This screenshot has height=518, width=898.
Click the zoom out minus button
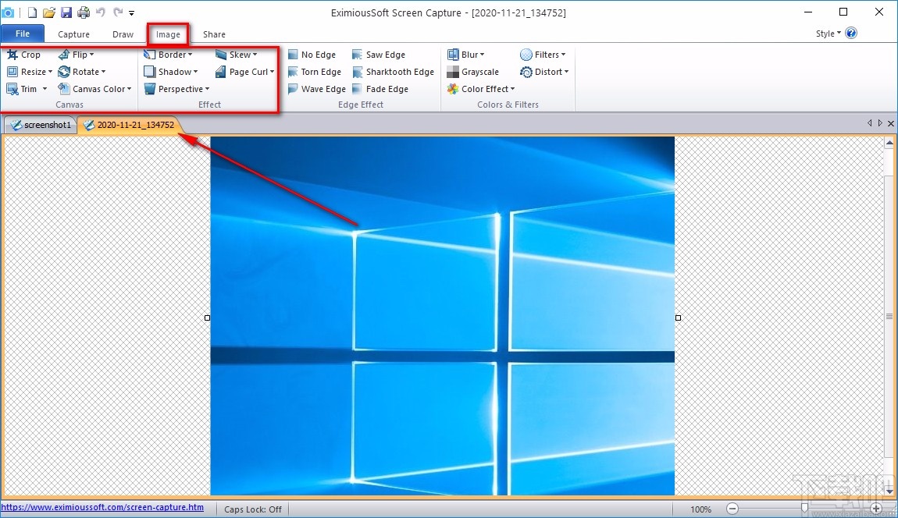point(732,509)
